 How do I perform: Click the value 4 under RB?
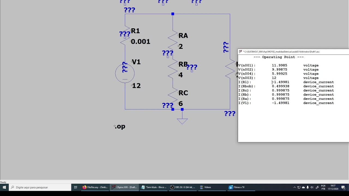tap(181, 75)
